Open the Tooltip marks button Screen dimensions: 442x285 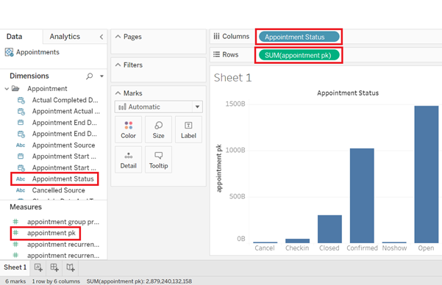[158, 159]
